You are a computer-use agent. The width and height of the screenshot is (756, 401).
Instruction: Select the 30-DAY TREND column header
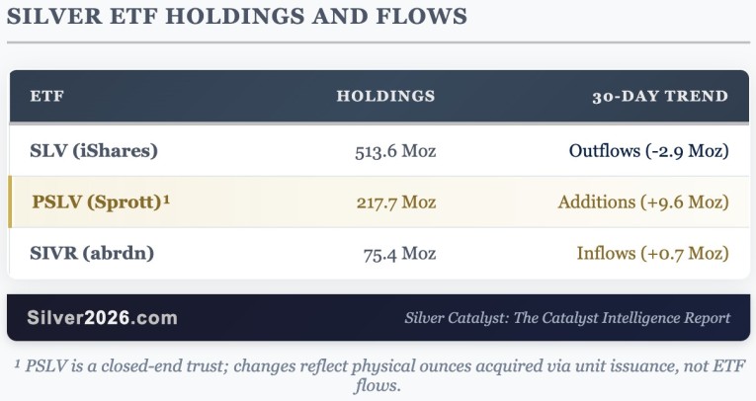[x=660, y=97]
